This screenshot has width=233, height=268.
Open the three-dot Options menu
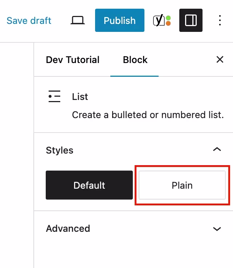(x=220, y=21)
